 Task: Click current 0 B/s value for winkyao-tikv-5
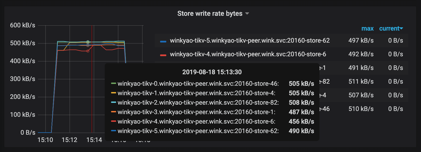395,40
